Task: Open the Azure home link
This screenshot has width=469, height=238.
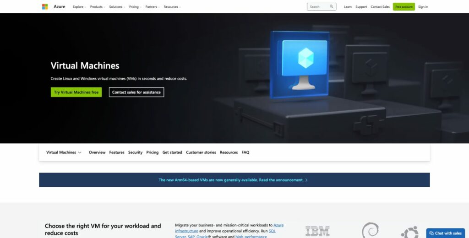Action: tap(59, 6)
